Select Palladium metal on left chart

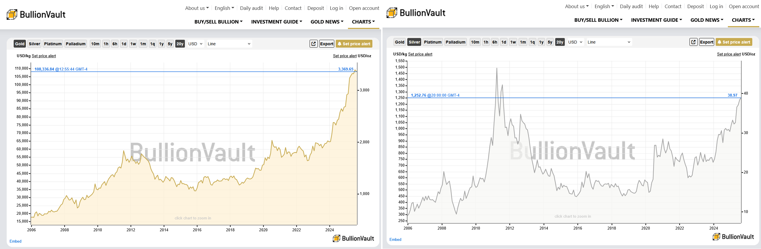click(x=76, y=44)
